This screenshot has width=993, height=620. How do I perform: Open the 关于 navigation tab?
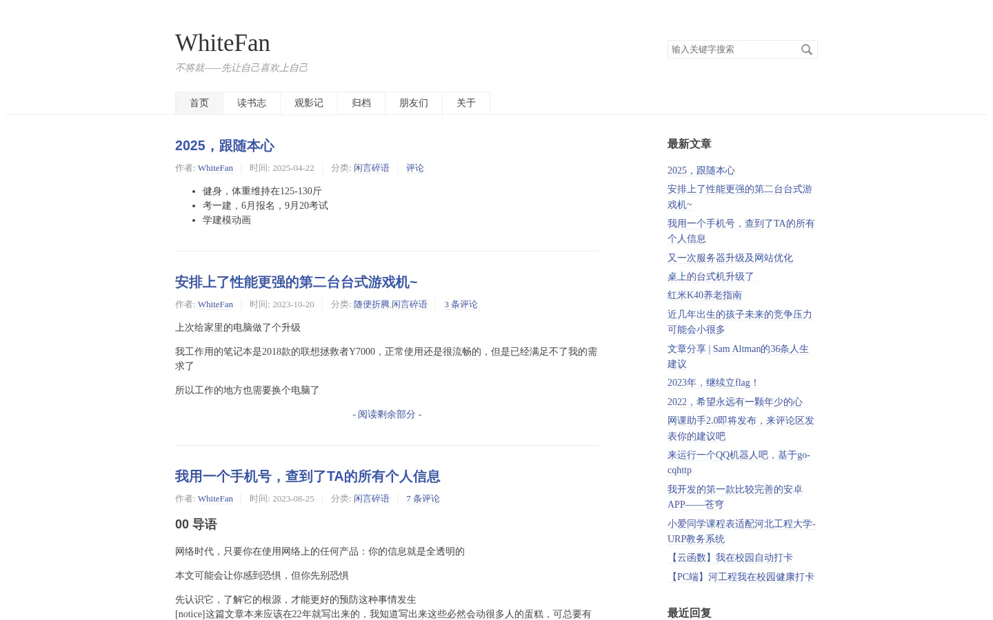pyautogui.click(x=466, y=103)
